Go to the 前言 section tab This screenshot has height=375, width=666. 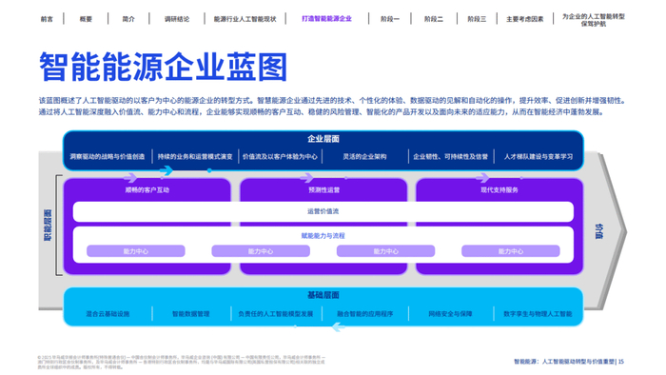point(47,19)
